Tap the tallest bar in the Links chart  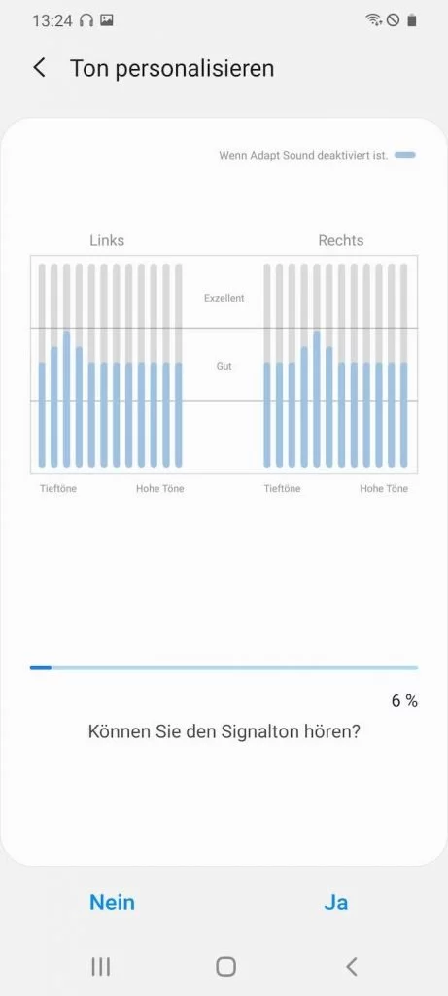67,399
